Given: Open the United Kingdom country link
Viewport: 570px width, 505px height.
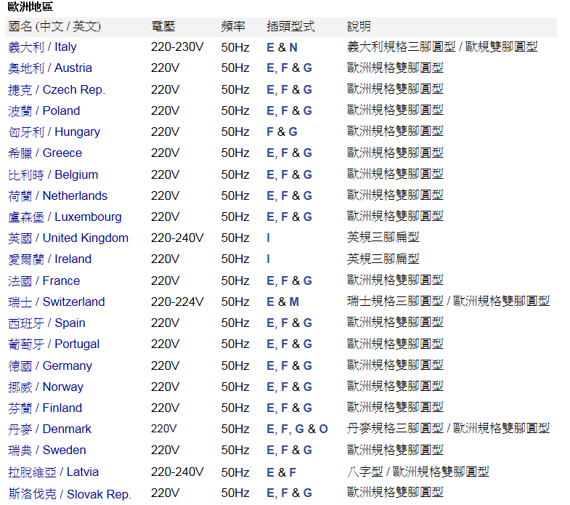Looking at the screenshot, I should click(x=68, y=238).
